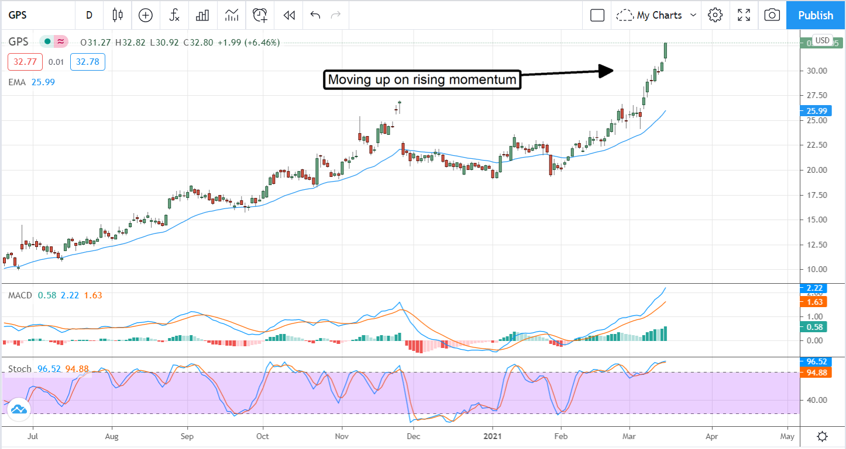Click the 32.78 buy price button

click(87, 62)
